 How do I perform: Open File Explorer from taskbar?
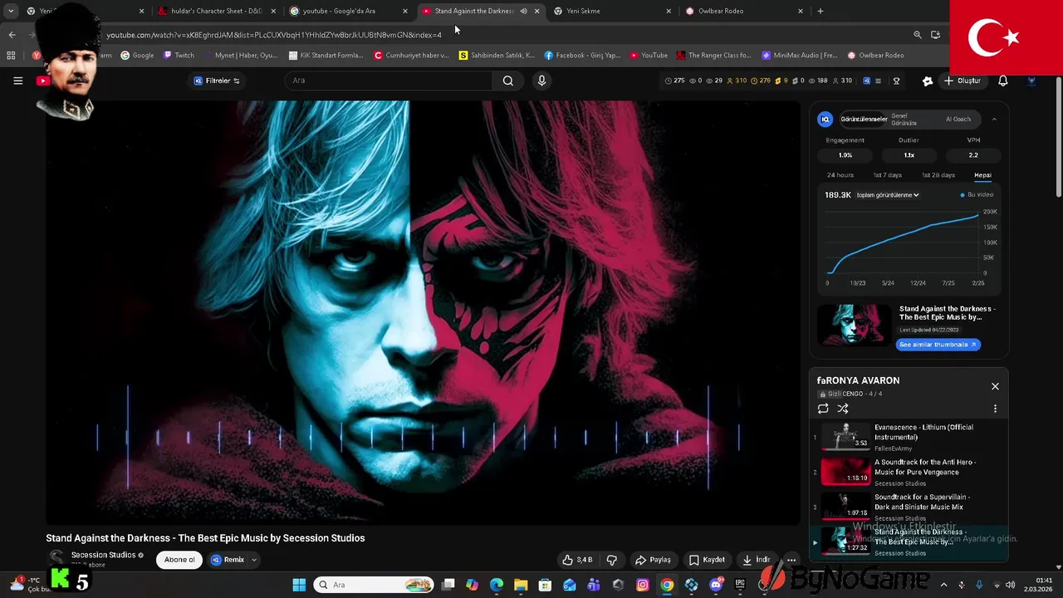521,585
